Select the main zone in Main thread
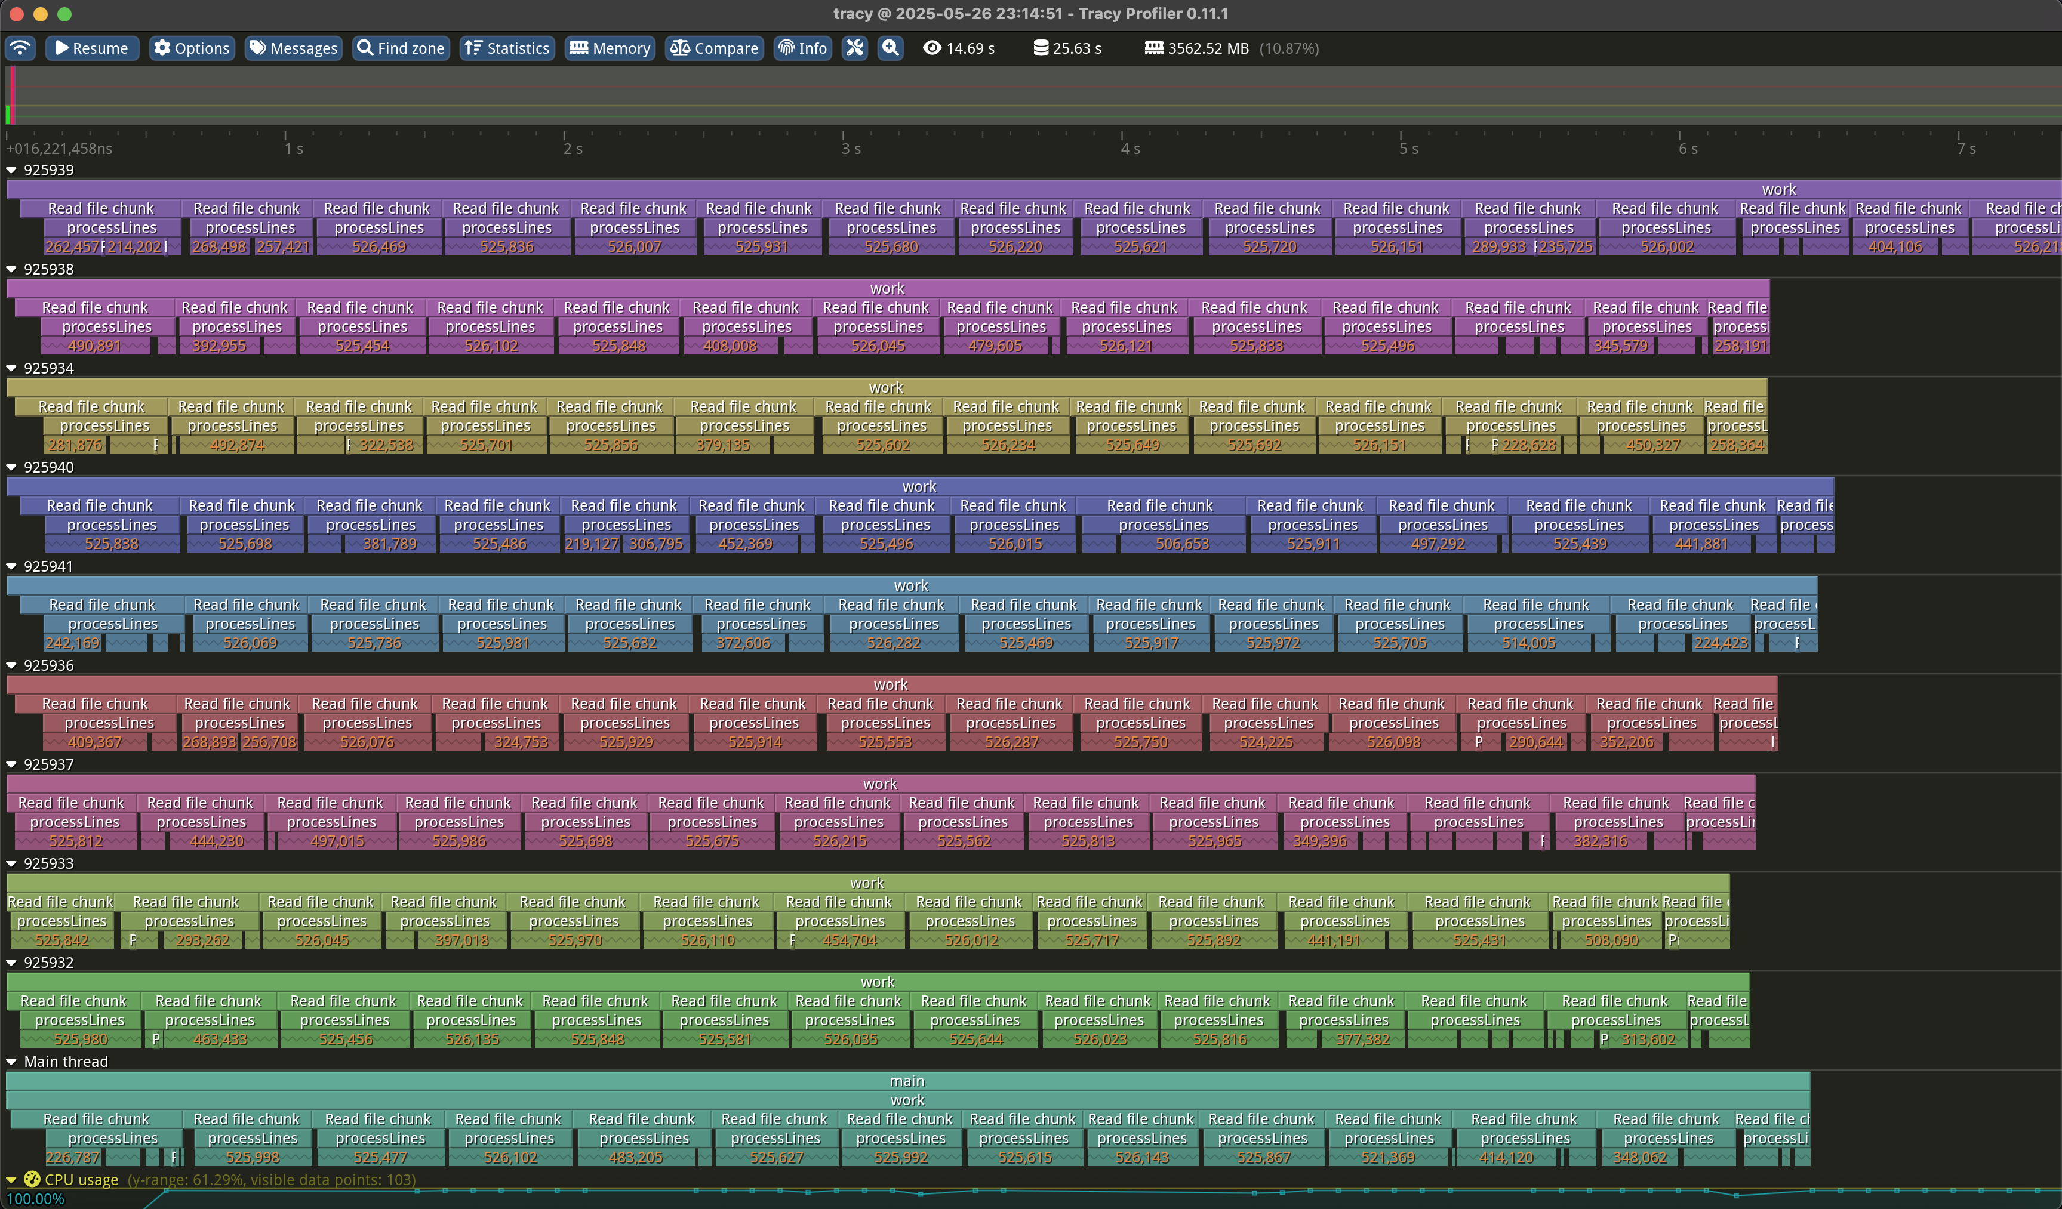2062x1209 pixels. (x=907, y=1081)
